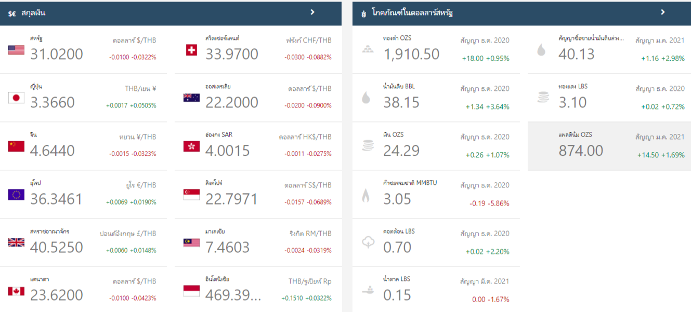Click the copper coins stack icon
691x312 pixels.
point(543,98)
